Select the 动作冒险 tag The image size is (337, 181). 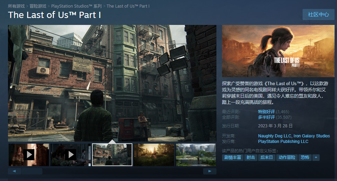pyautogui.click(x=287, y=157)
